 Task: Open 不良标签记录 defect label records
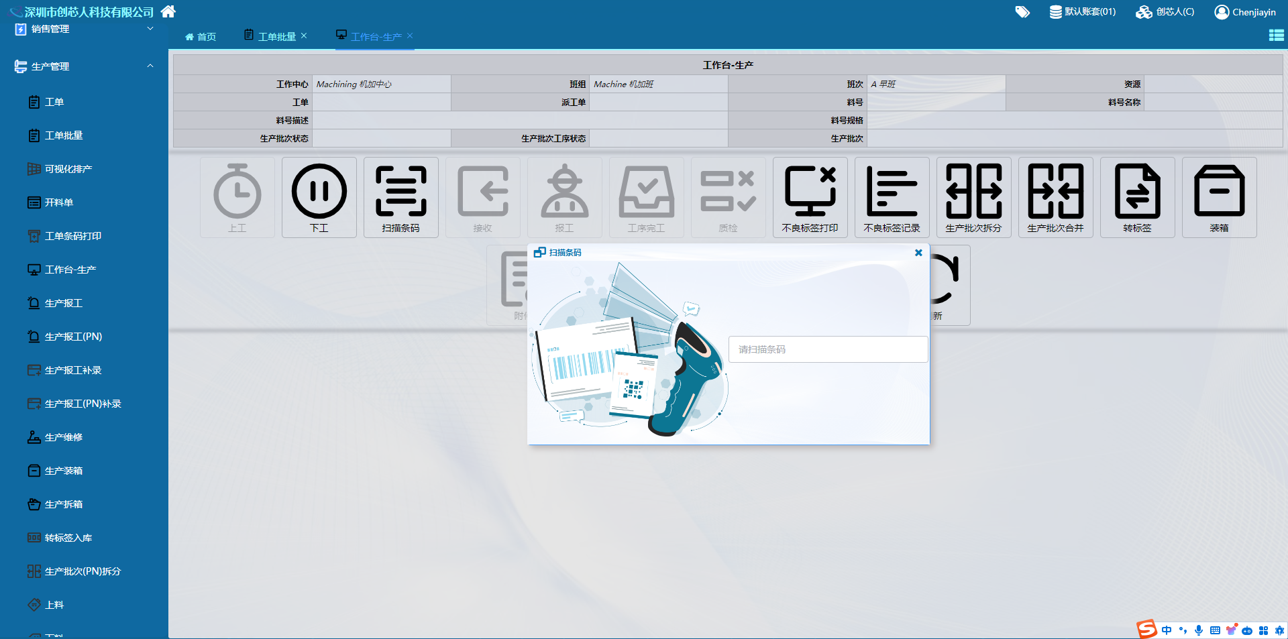pos(892,197)
